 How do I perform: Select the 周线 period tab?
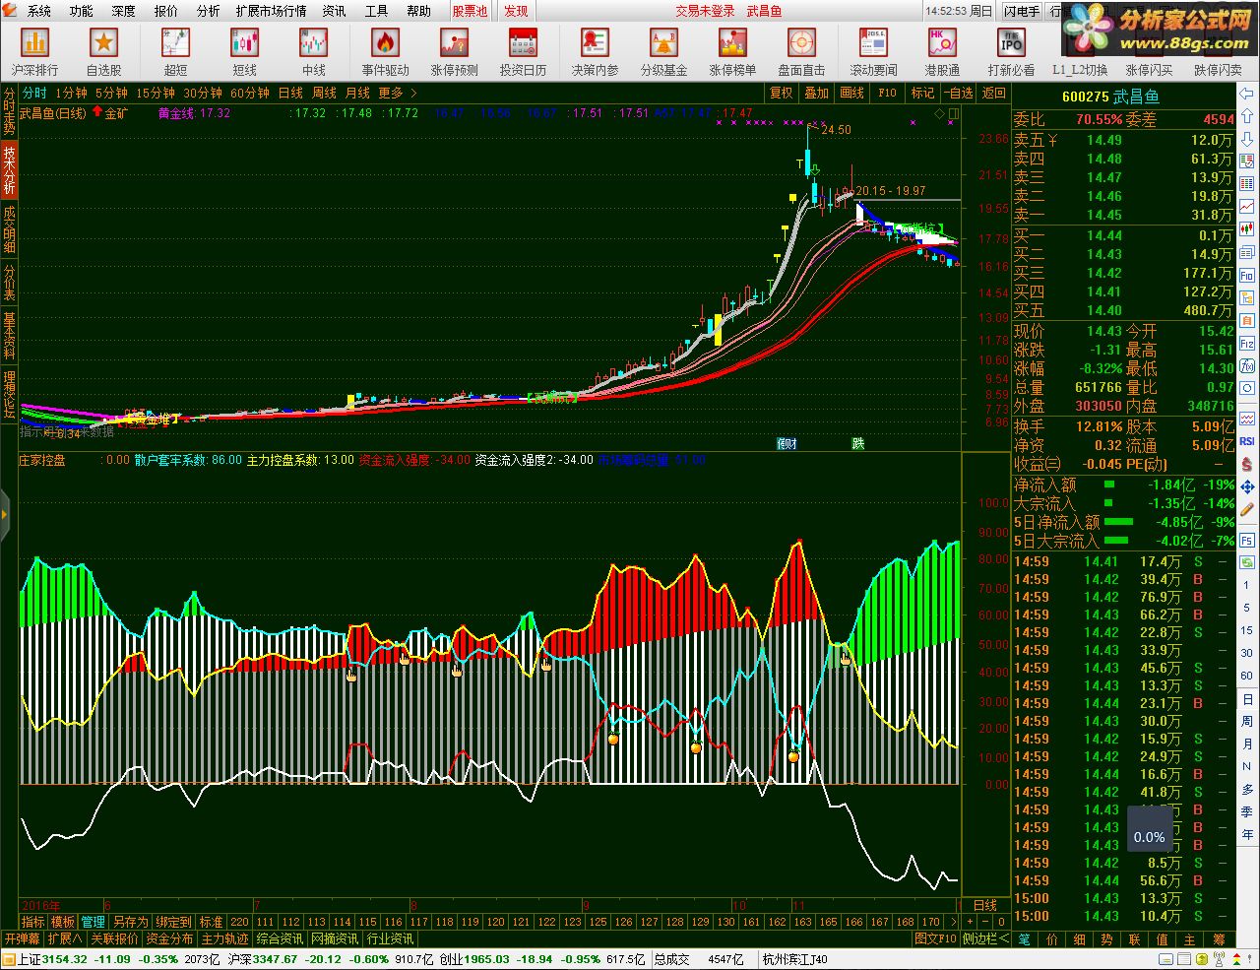pos(325,93)
